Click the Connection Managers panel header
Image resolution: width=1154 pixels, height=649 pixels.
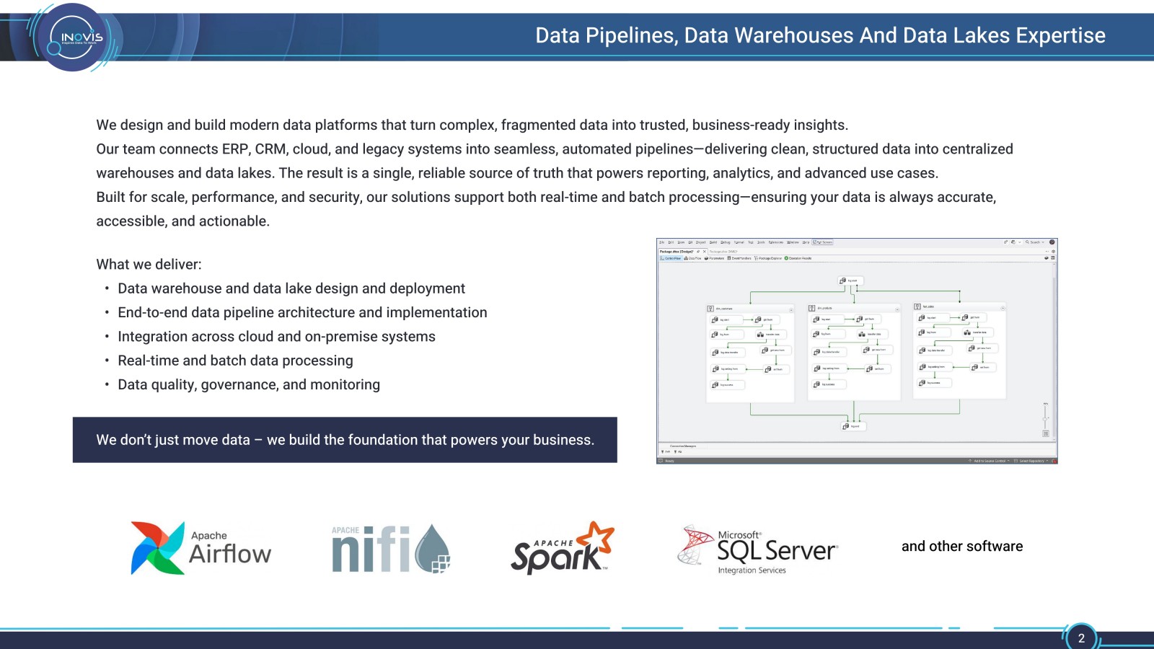click(x=683, y=446)
